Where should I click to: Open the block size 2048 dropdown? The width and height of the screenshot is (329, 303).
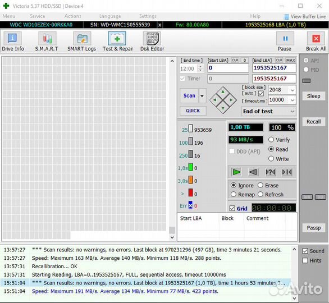(293, 90)
